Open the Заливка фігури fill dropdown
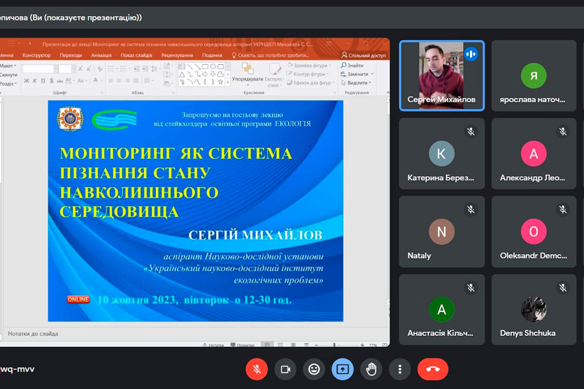584x389 pixels. [x=309, y=65]
